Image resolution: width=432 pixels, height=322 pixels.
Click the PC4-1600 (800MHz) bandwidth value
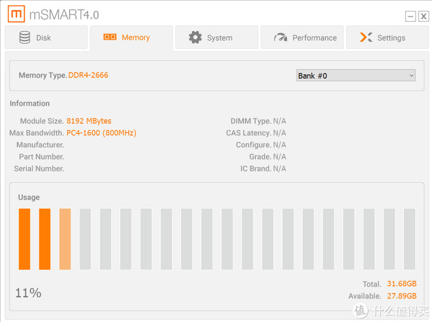click(x=101, y=133)
